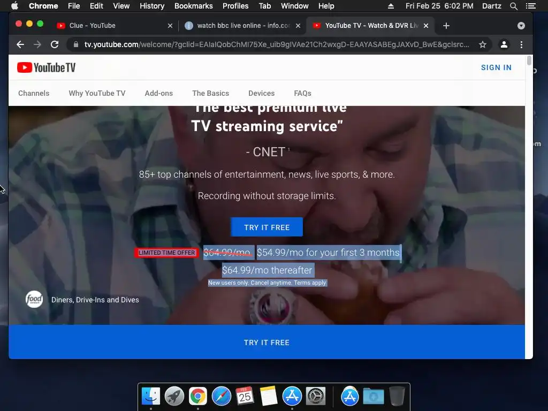Close the YouTube TV tab
548x411 pixels.
coord(425,26)
